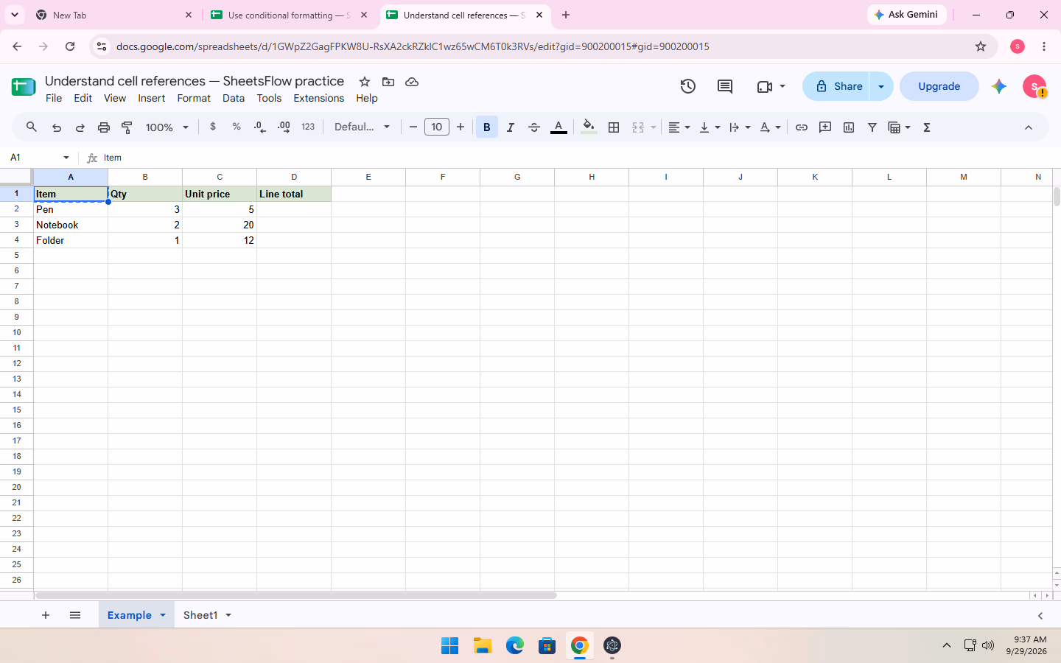The width and height of the screenshot is (1061, 663).
Task: Add a new sheet
Action: point(46,615)
